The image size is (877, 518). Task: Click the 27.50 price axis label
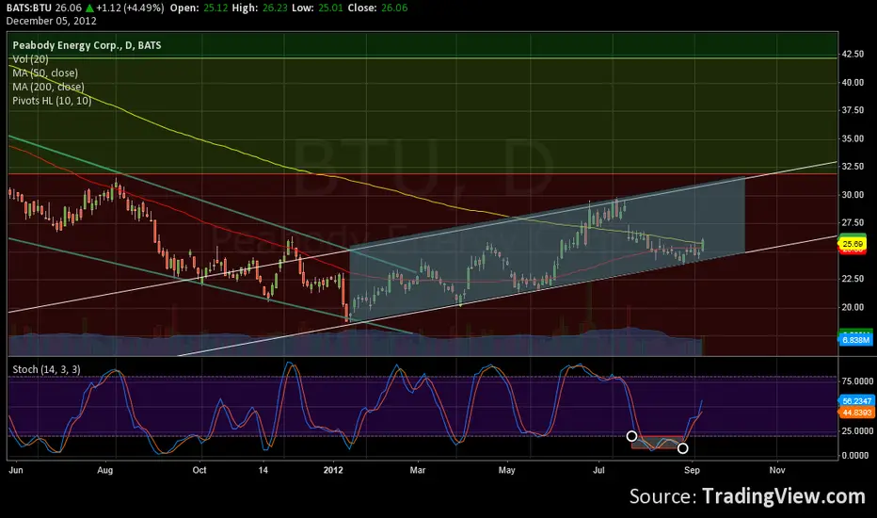[853, 223]
